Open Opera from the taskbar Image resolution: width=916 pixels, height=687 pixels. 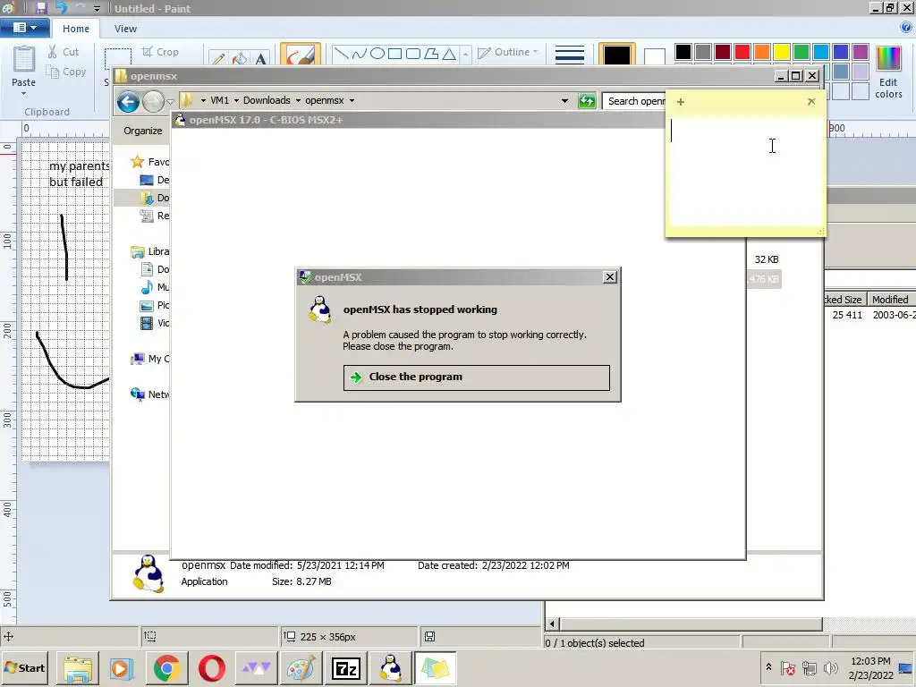click(x=212, y=668)
